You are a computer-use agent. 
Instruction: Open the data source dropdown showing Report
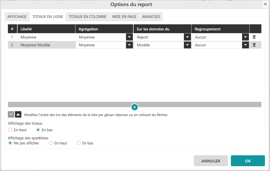[187, 37]
